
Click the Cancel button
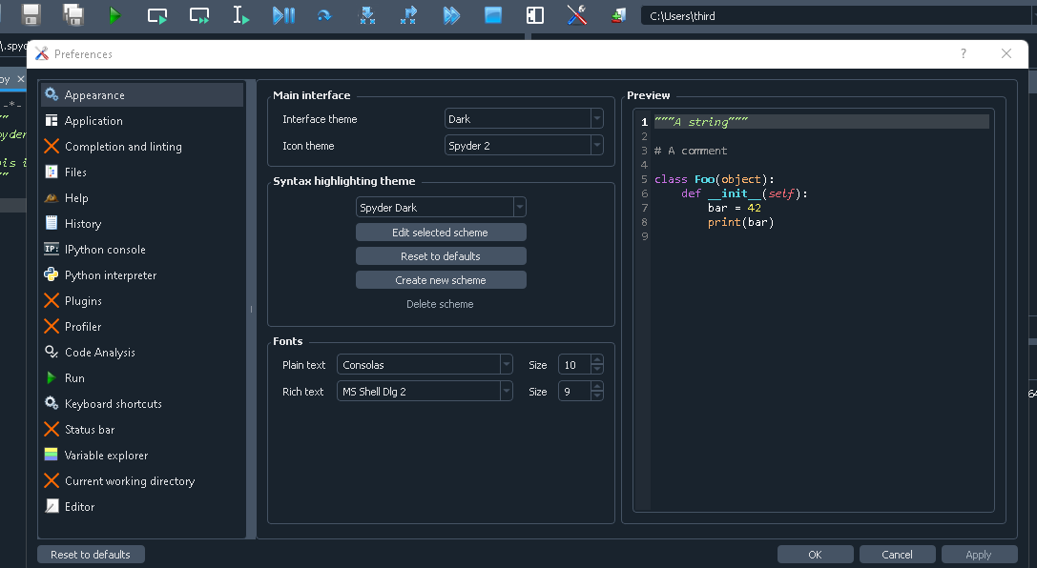897,555
